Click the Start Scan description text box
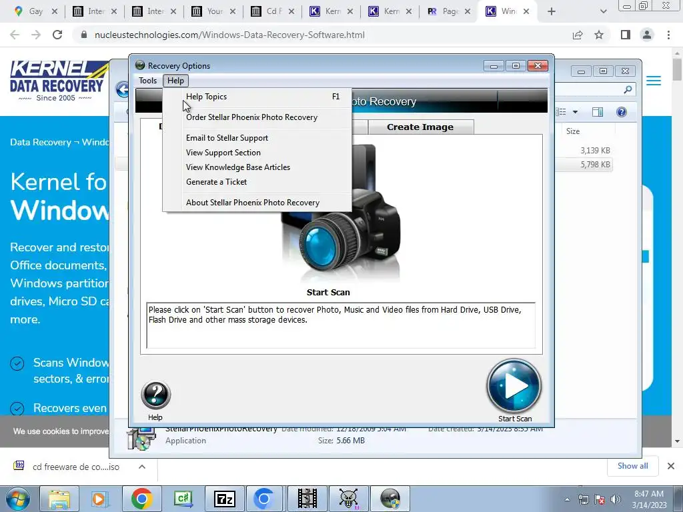This screenshot has height=512, width=683. 341,325
